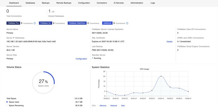Click the CPU peak point at 19:05:41

(x=161, y=76)
